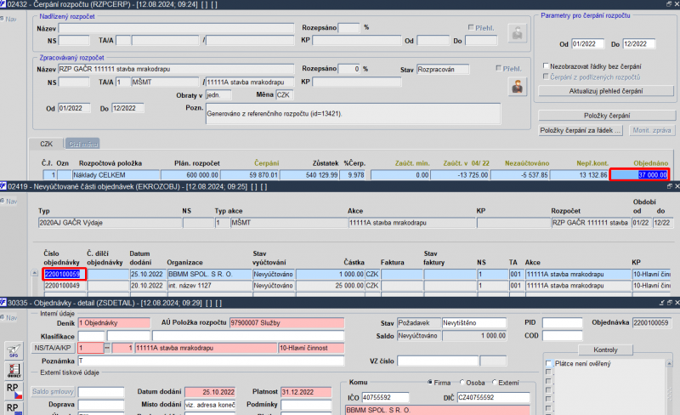This screenshot has height=415, width=680.
Task: Enable Nezobrazovat řádky bez čerpání checkbox
Action: click(546, 66)
